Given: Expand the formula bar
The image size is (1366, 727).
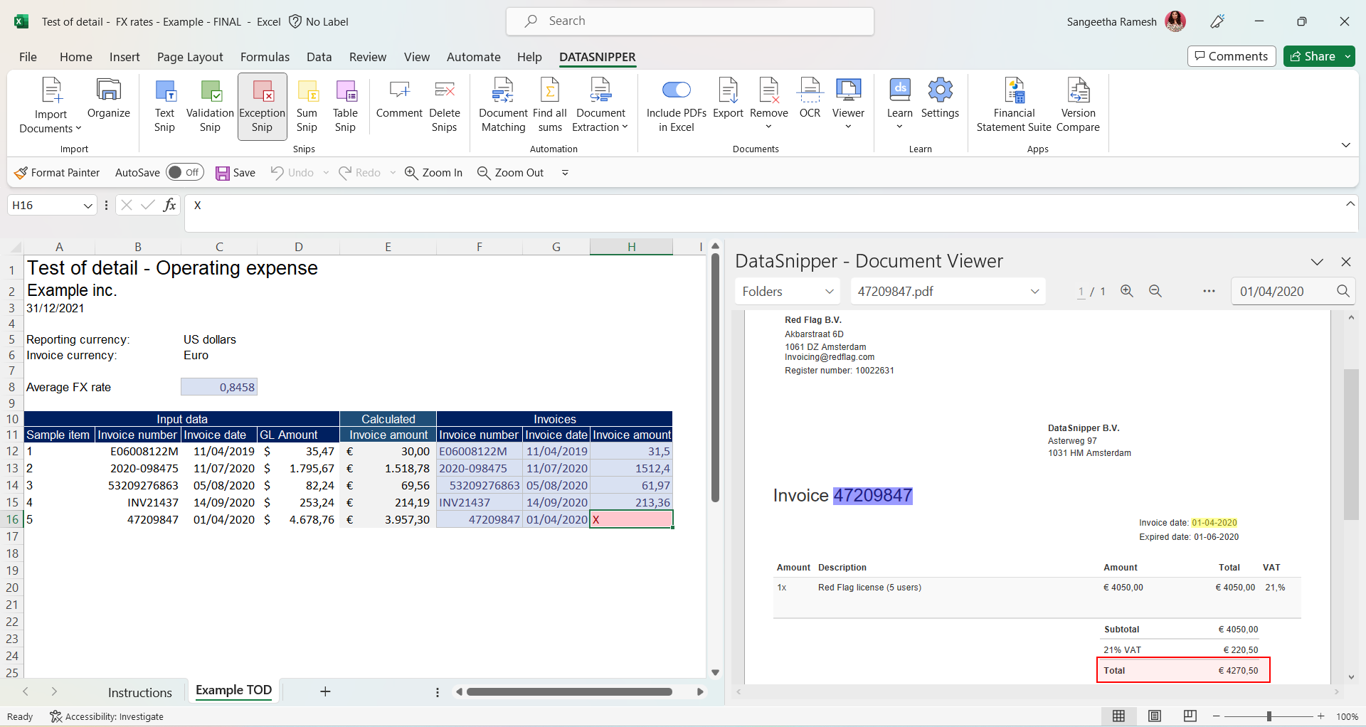Looking at the screenshot, I should (x=1350, y=204).
